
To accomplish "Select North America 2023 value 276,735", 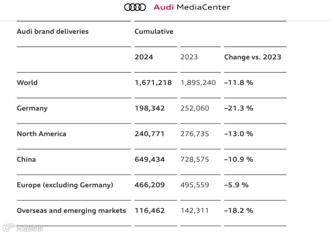I will pos(195,134).
